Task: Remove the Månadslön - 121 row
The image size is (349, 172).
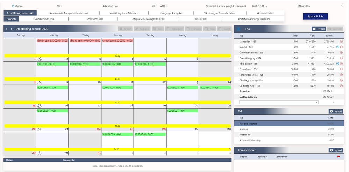Action: pyautogui.click(x=341, y=41)
